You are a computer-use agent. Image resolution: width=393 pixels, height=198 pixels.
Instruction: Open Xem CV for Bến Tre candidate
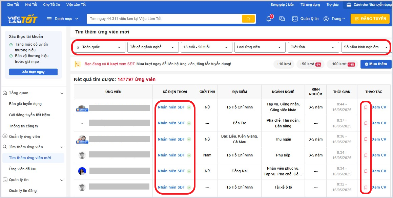[x=379, y=123]
